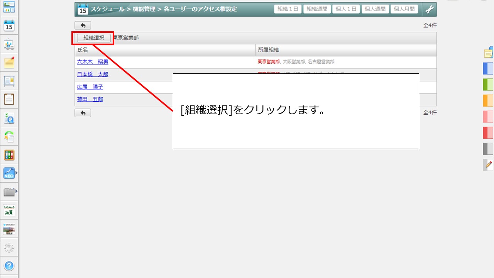The height and width of the screenshot is (278, 494).
Task: Select the green sticky note color
Action: tap(489, 84)
